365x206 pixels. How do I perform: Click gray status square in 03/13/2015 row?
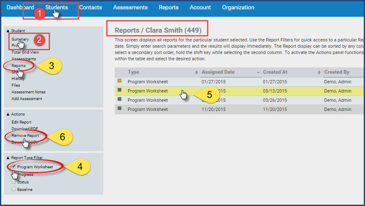[120, 90]
